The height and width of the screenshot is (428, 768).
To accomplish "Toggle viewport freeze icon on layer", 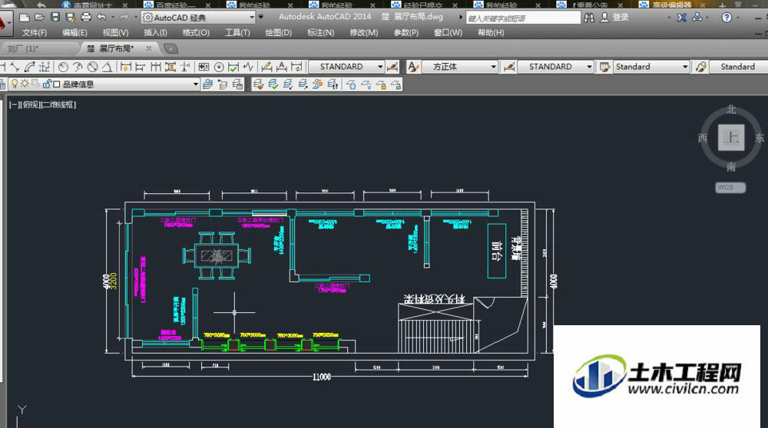I will click(36, 84).
